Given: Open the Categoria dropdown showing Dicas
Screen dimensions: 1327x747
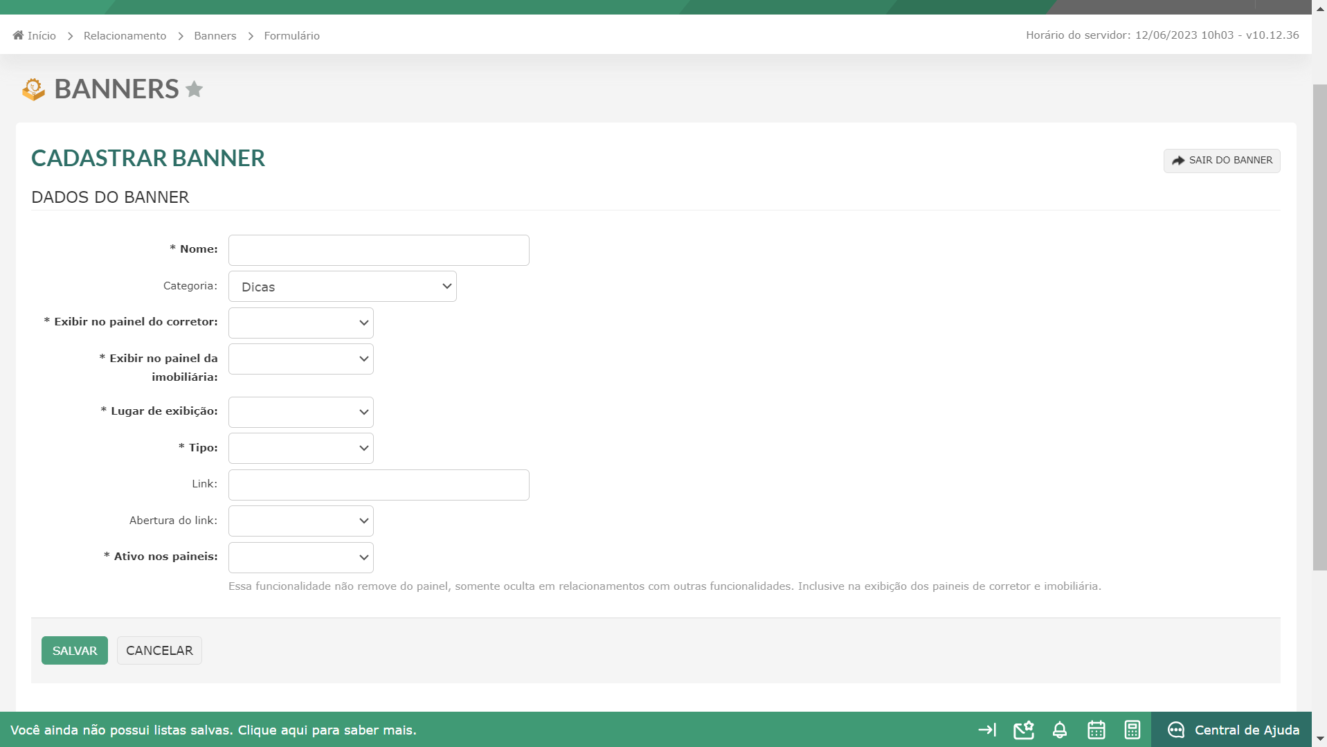Looking at the screenshot, I should pos(343,287).
